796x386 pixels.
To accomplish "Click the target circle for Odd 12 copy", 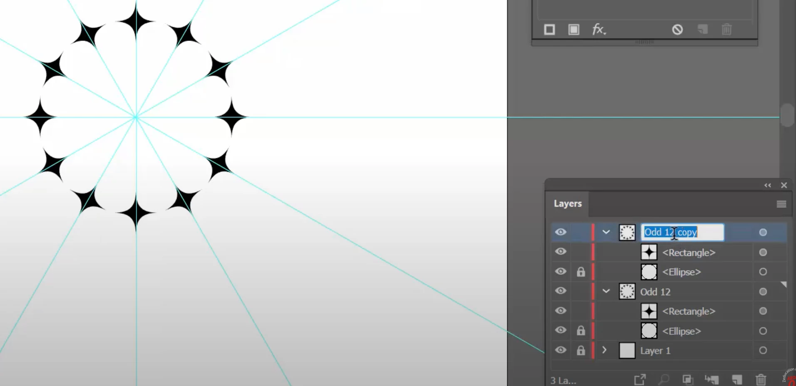I will point(763,232).
